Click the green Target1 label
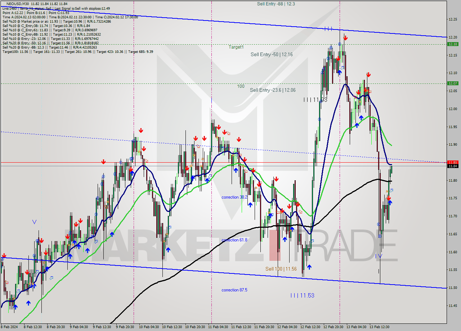 coord(236,47)
